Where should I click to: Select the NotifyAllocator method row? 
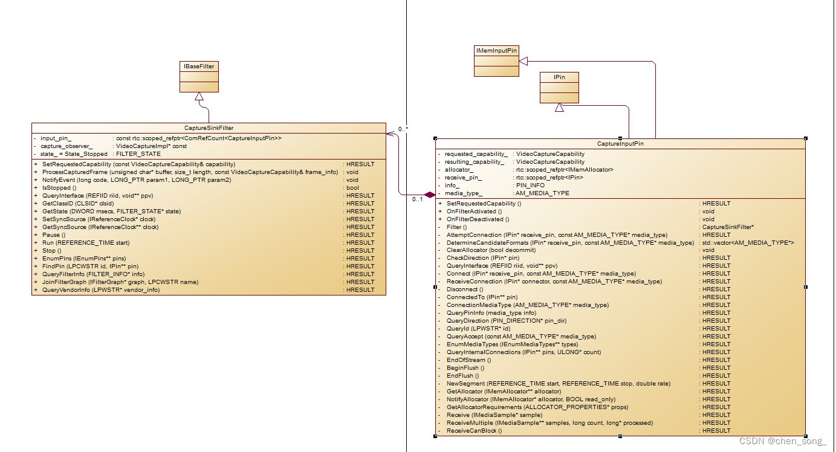pyautogui.click(x=620, y=399)
